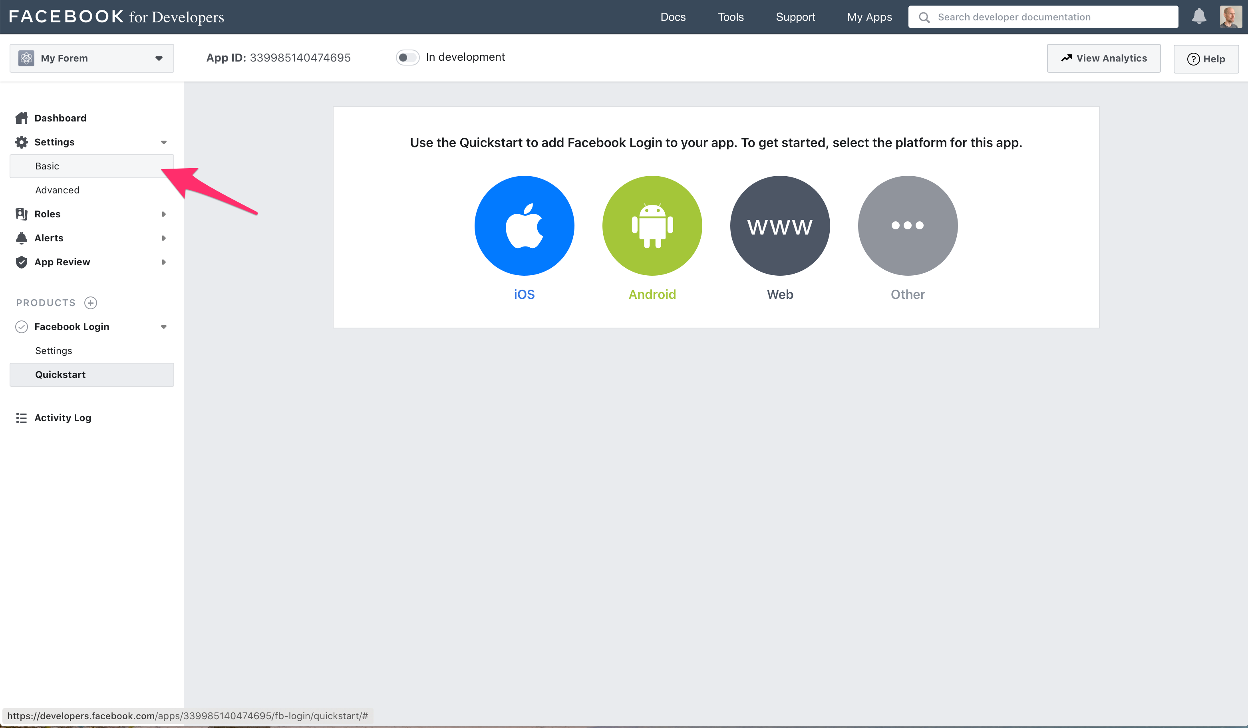Focus the Search developer documentation field
Image resolution: width=1248 pixels, height=728 pixels.
pos(1043,17)
